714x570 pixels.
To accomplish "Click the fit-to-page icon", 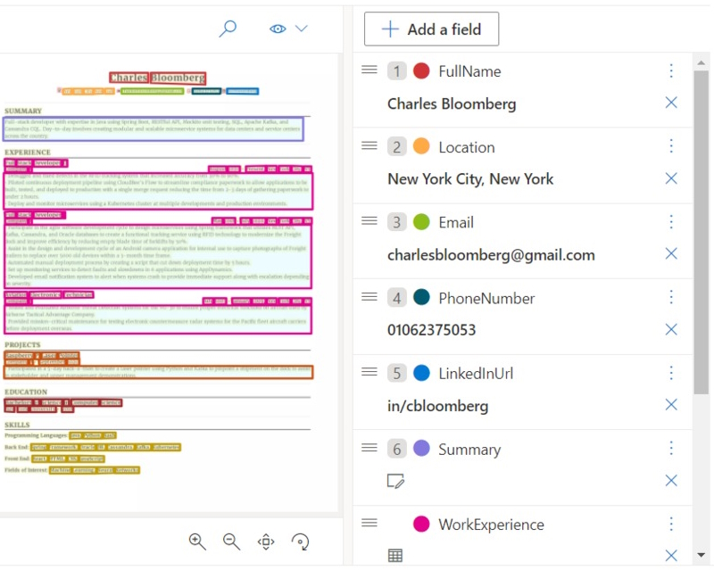I will click(265, 541).
